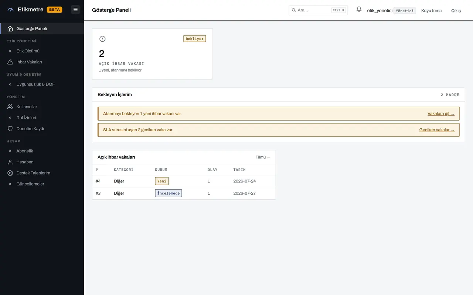Click the lifebuoy icon beside Destek Taleplerim
This screenshot has width=473, height=295.
coord(10,173)
